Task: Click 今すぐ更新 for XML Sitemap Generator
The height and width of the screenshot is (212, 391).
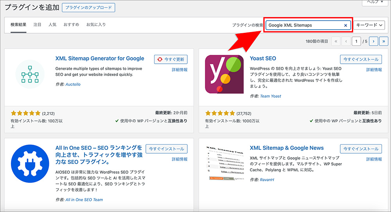Action: coord(171,59)
